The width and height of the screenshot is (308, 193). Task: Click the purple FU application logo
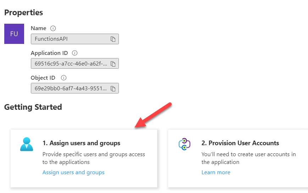tap(14, 34)
